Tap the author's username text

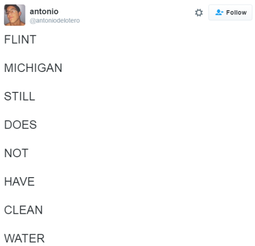[x=55, y=20]
